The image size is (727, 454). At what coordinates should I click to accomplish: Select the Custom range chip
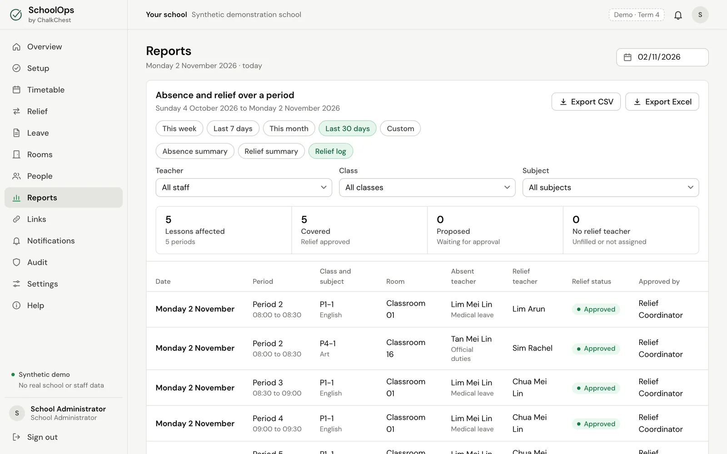(400, 128)
